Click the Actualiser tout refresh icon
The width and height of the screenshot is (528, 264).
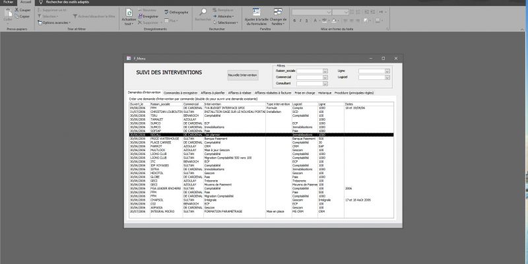coord(129,13)
